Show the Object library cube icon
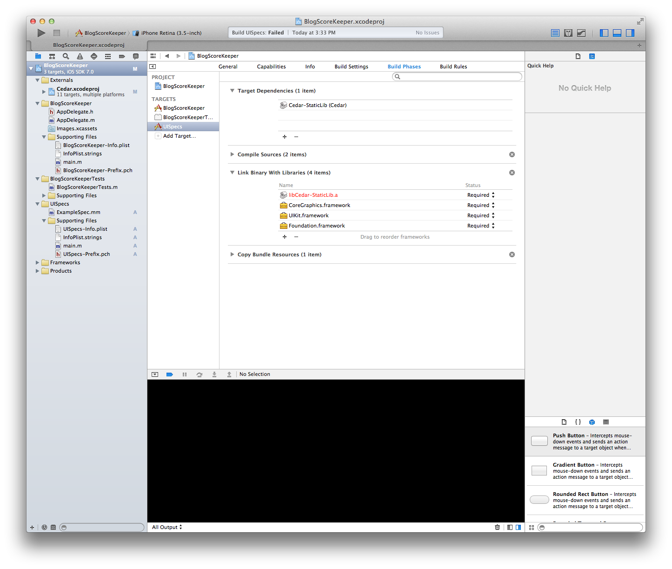This screenshot has height=569, width=672. [592, 422]
